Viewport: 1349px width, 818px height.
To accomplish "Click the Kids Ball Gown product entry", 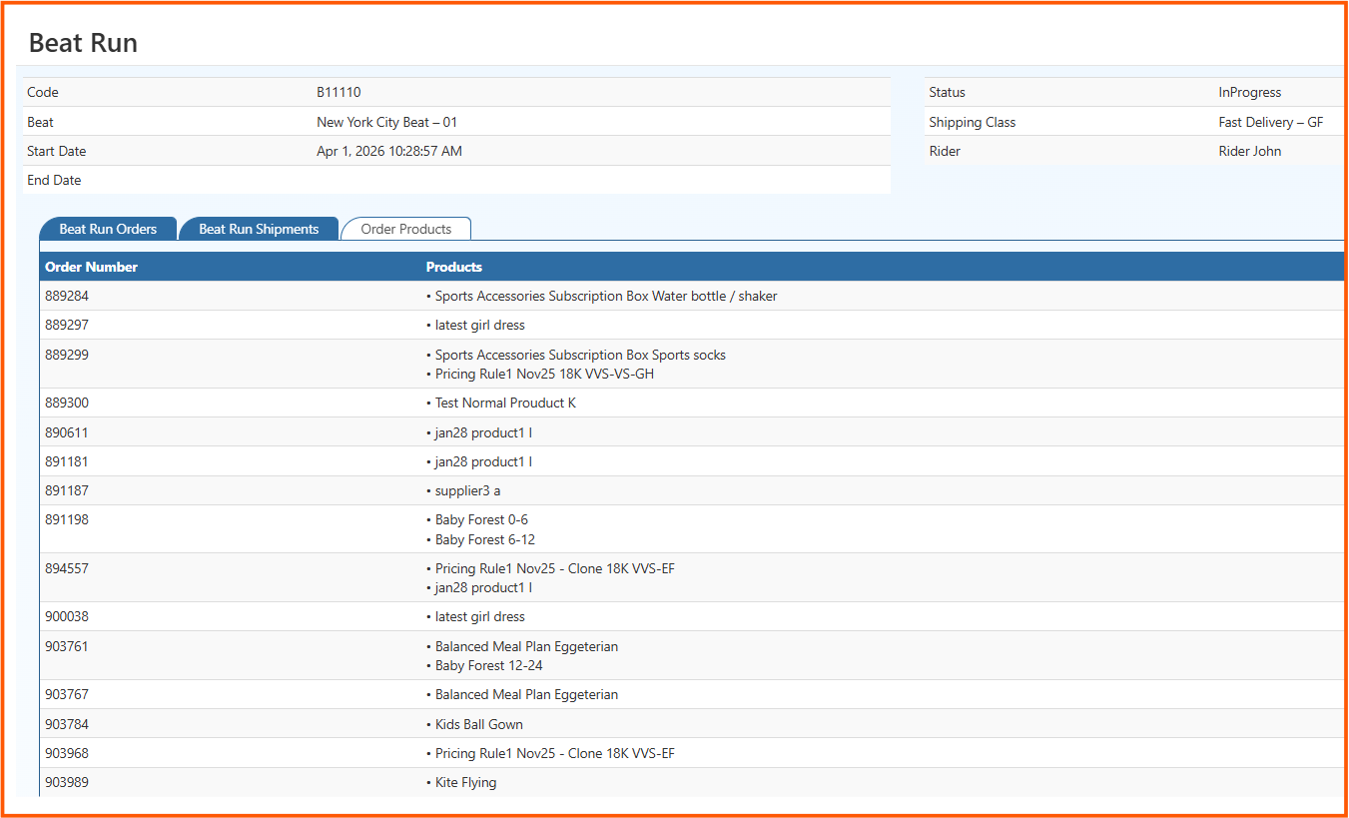I will 478,724.
